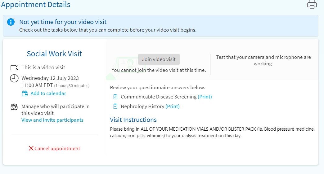Click the calendar icon next to Add to calendar
The height and width of the screenshot is (174, 324).
click(x=25, y=94)
